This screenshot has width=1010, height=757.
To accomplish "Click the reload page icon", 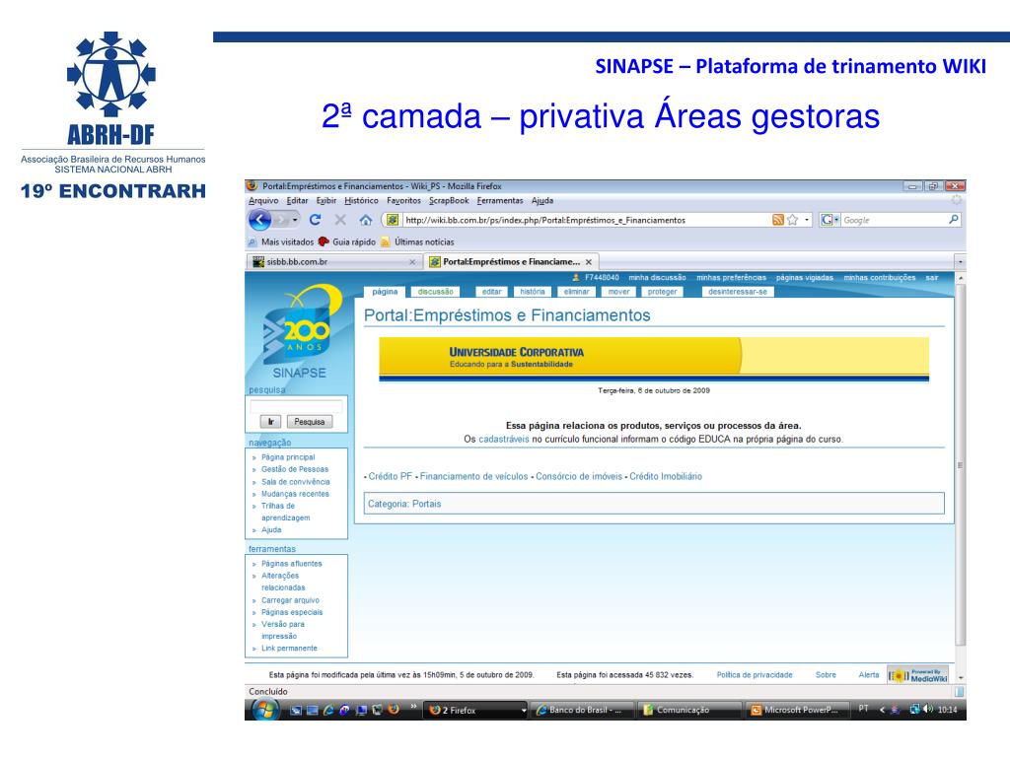I will point(315,220).
